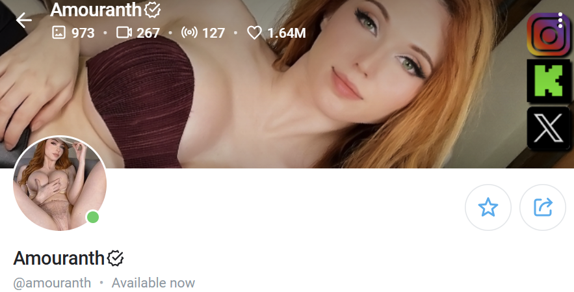
Task: Open the Instagram link icon
Action: [x=549, y=35]
